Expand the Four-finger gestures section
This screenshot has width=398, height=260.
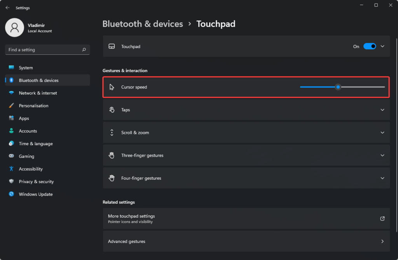coord(382,178)
